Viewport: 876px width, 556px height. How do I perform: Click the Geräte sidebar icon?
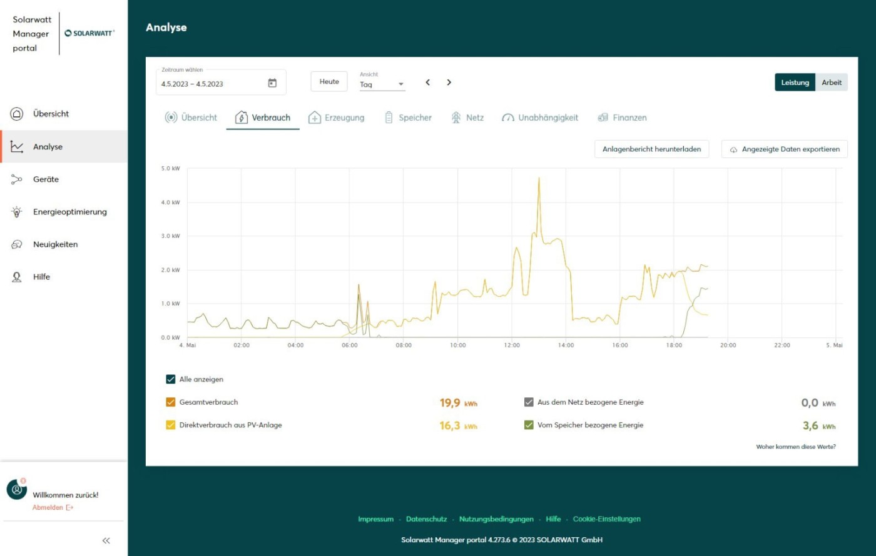[17, 179]
